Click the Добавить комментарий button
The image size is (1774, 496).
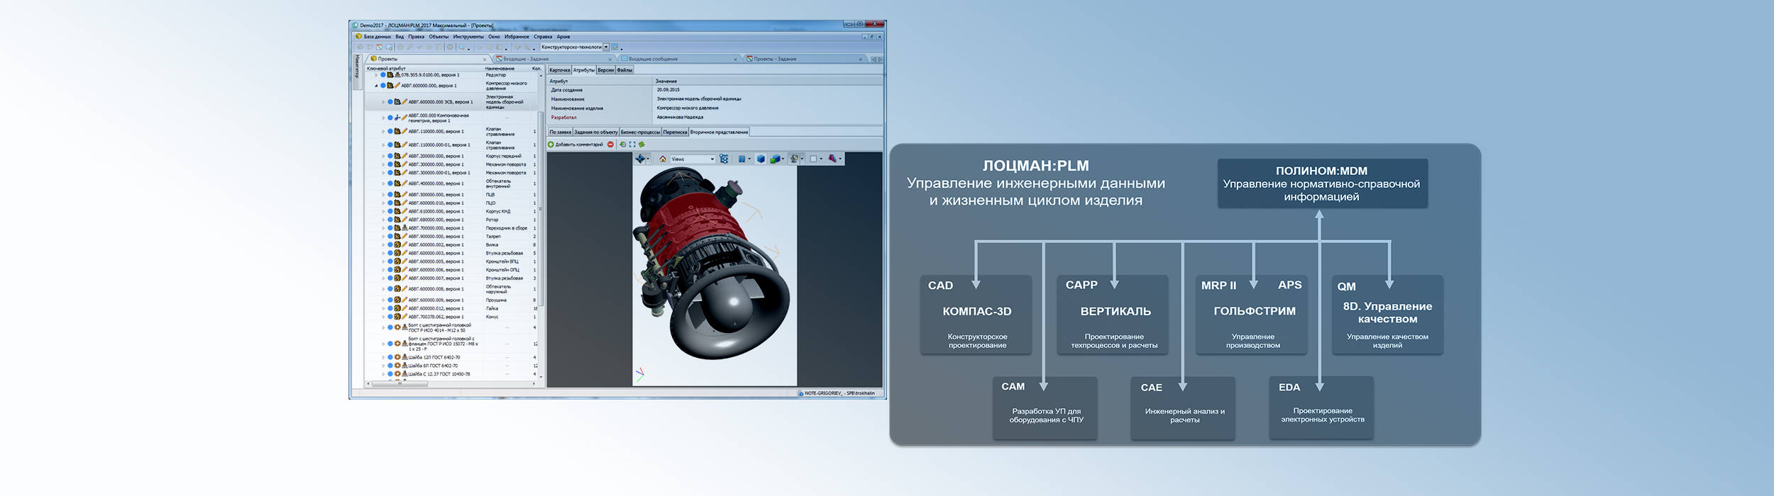click(x=575, y=145)
